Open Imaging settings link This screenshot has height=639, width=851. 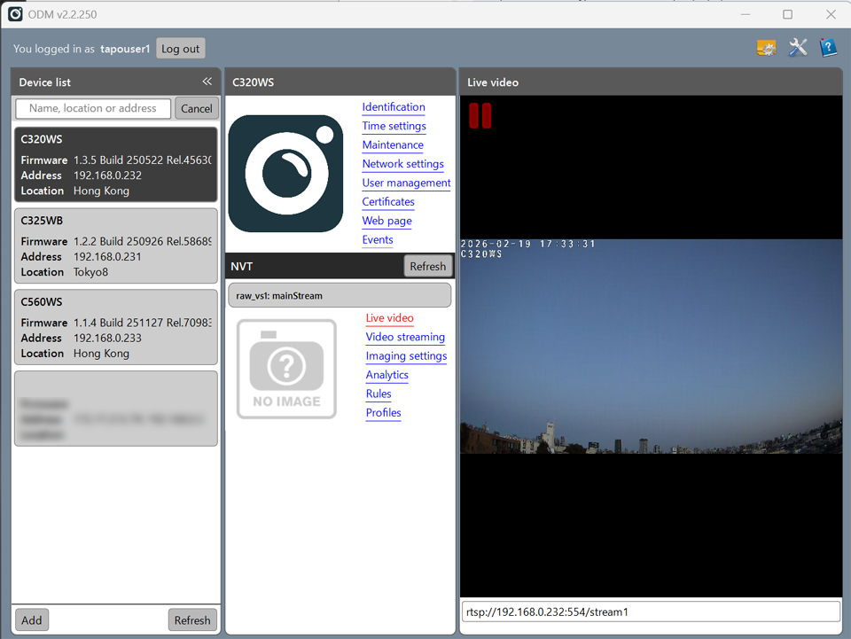point(406,356)
